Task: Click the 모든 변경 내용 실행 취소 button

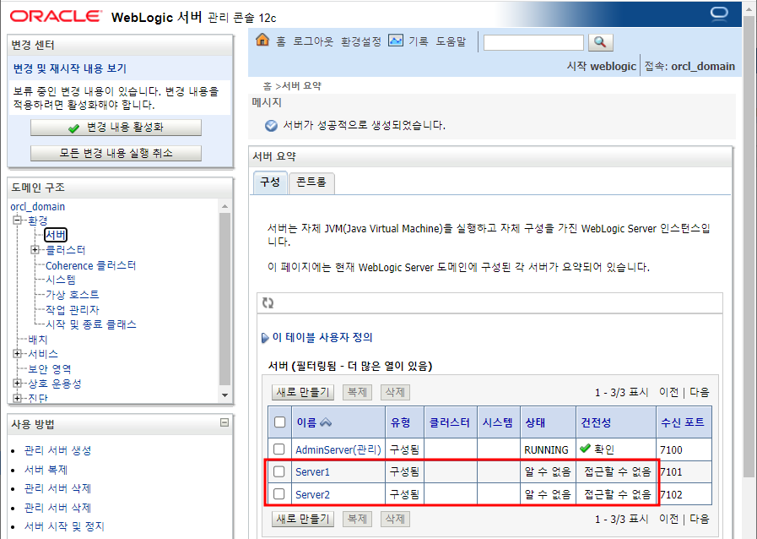Action: click(x=116, y=153)
